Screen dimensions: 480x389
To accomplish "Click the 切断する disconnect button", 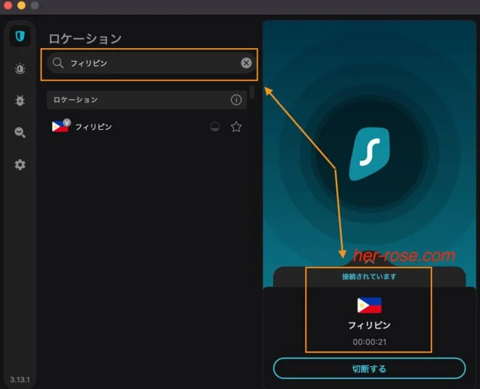I will tap(369, 368).
